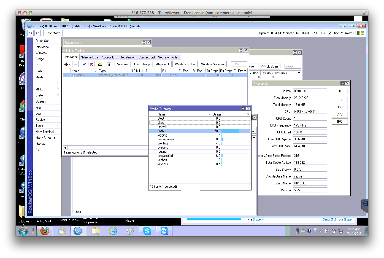This screenshot has height=258, width=384.
Task: Toggle the padlock icon in the title bar
Action: pyautogui.click(x=362, y=33)
